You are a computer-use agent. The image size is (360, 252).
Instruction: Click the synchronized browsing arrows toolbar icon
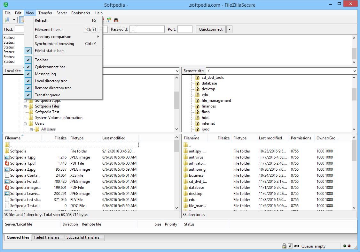click(x=109, y=20)
